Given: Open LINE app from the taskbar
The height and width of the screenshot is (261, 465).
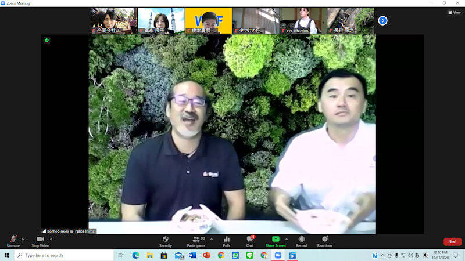Looking at the screenshot, I should click(249, 255).
